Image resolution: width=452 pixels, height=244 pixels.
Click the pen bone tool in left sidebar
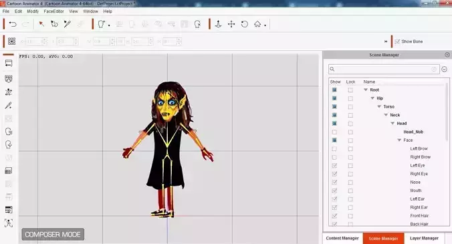9,106
